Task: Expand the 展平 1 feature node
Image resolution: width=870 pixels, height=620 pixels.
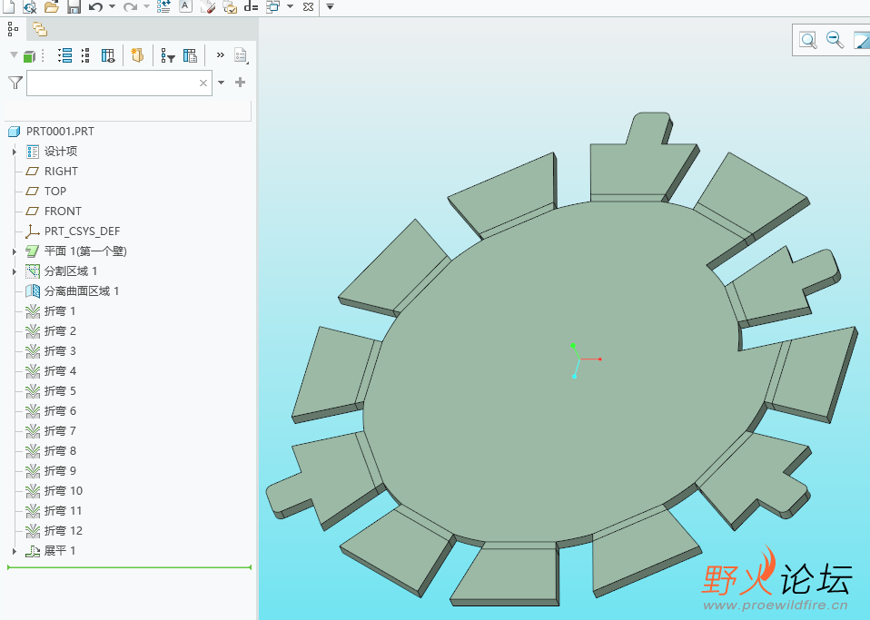Action: click(15, 551)
